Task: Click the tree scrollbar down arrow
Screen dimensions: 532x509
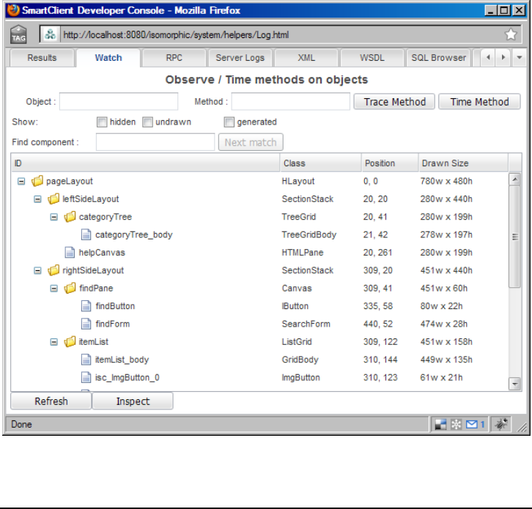Action: 515,384
